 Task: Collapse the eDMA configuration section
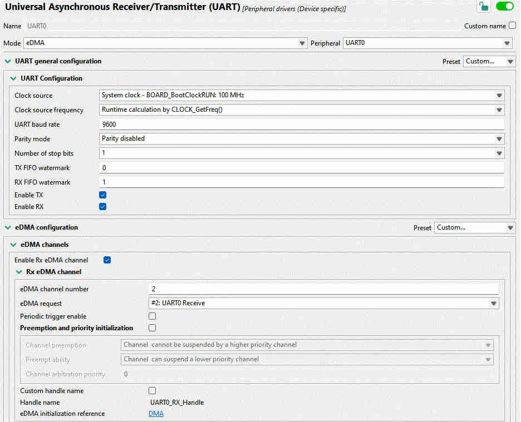point(8,227)
